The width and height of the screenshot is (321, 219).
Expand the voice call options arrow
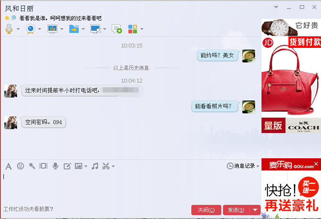(18, 29)
